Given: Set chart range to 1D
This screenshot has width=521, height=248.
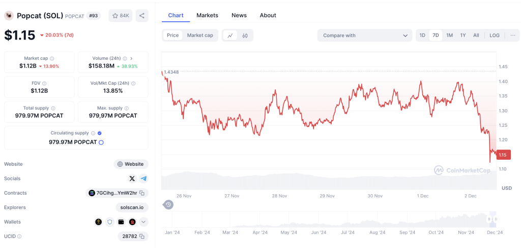Looking at the screenshot, I should tap(422, 36).
